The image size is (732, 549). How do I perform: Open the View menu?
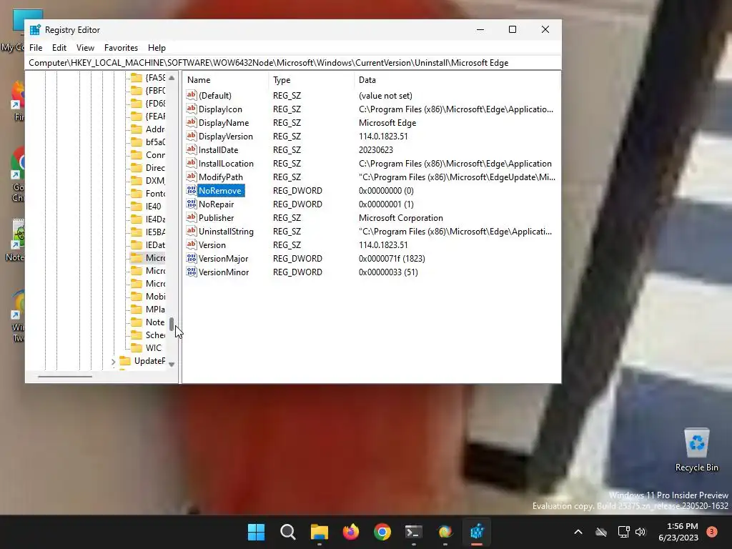click(x=85, y=48)
